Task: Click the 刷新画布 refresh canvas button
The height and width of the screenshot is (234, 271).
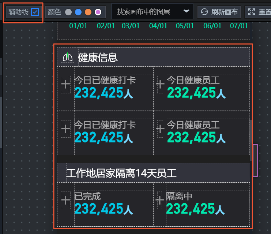Action: [x=219, y=12]
